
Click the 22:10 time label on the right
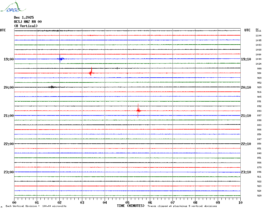[x=246, y=144]
